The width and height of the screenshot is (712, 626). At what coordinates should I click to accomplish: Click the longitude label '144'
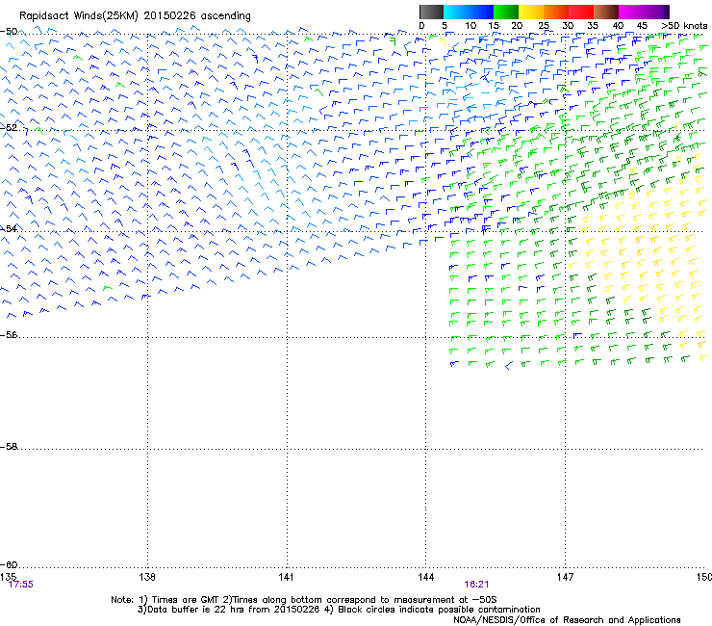coord(426,577)
